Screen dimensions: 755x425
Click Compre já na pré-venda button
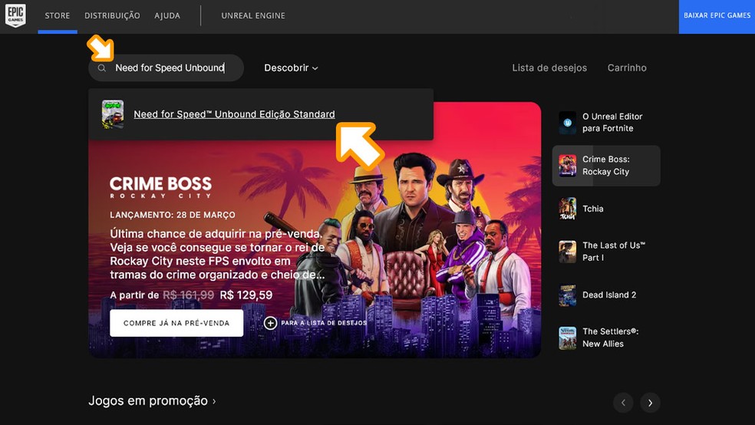(176, 323)
